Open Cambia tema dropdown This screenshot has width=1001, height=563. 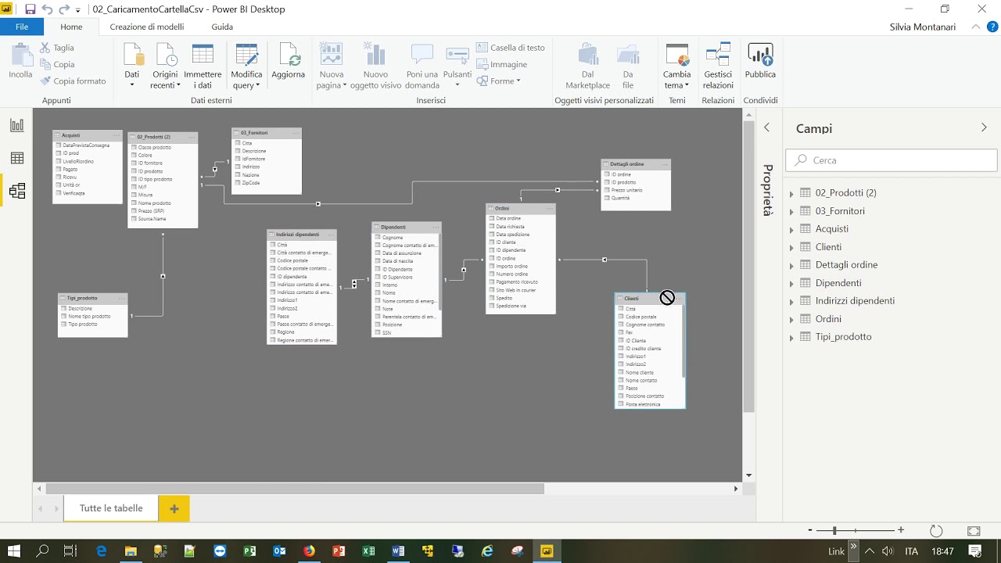677,66
